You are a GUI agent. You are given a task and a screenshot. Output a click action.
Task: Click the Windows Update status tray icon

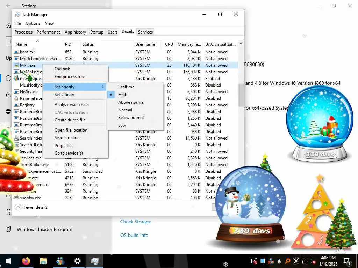point(254,261)
